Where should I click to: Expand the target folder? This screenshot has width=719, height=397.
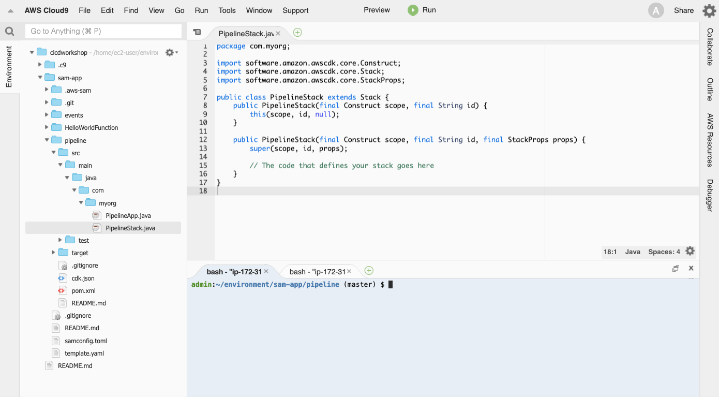click(53, 253)
